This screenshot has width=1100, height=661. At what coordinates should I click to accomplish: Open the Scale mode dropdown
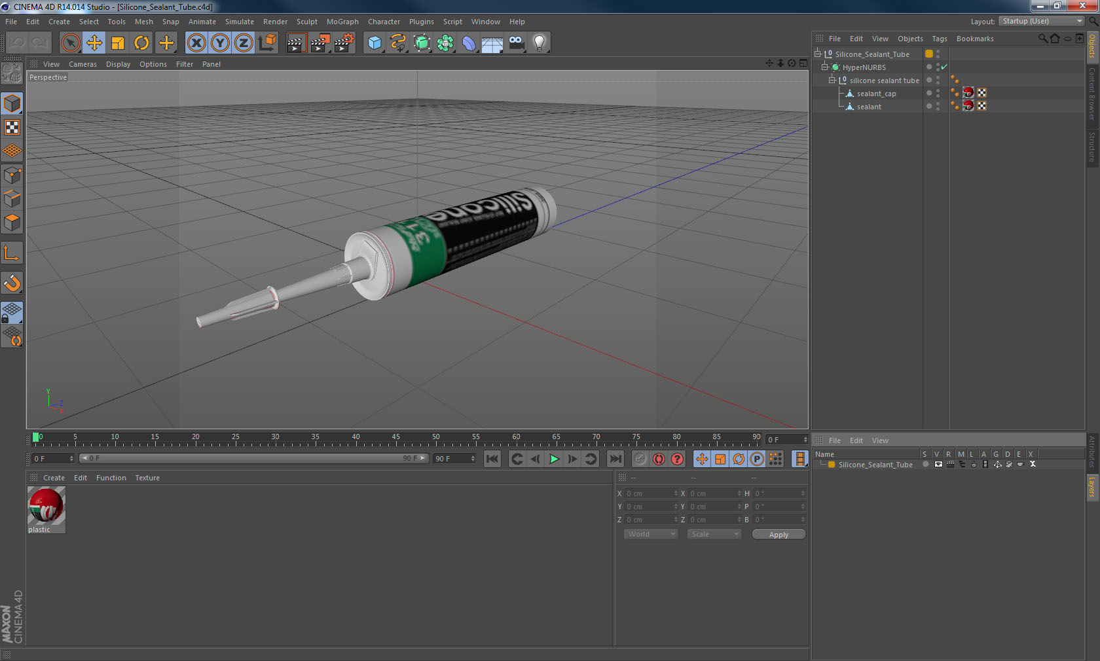[x=714, y=535]
